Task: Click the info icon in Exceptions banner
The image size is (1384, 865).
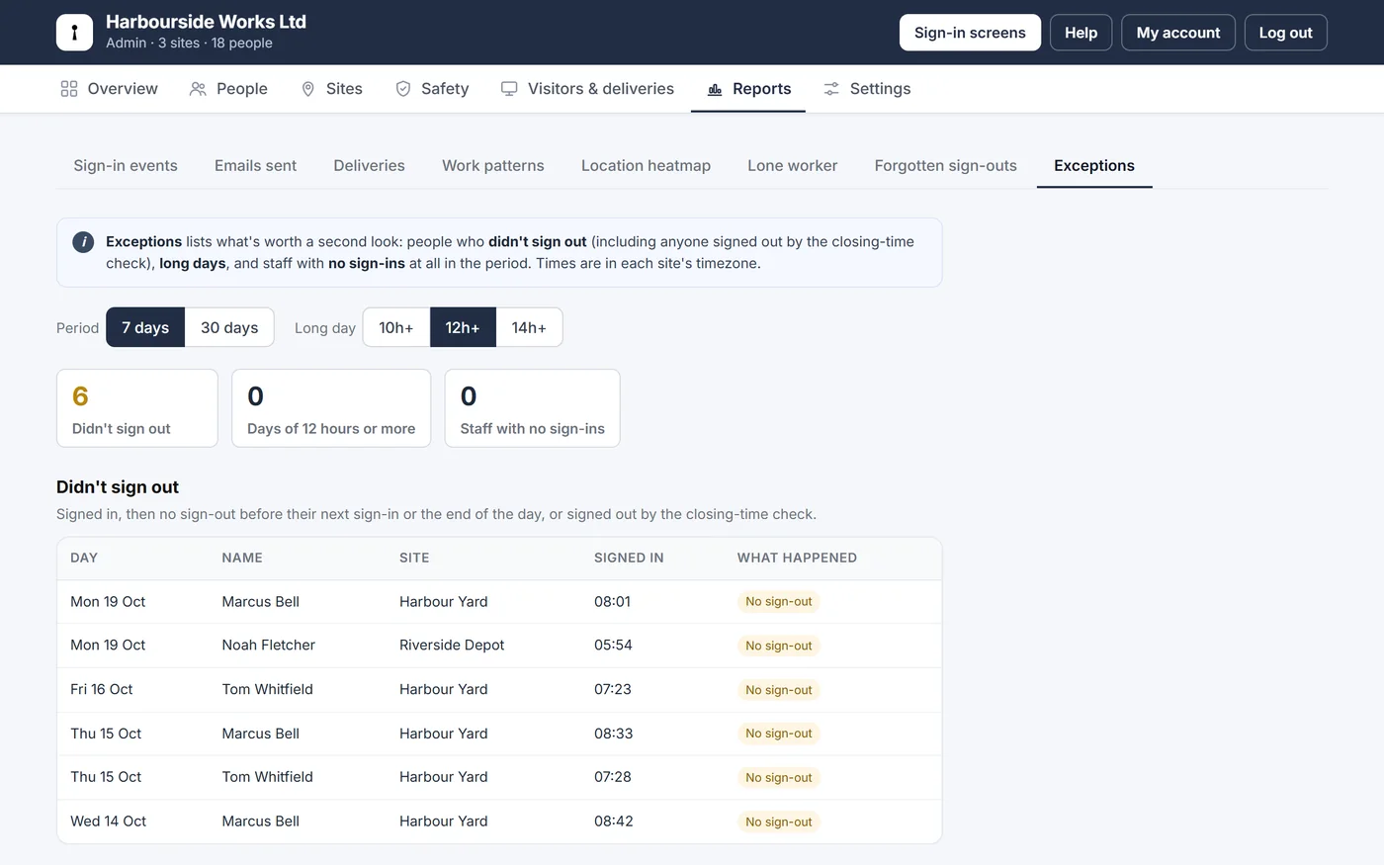Action: point(83,242)
